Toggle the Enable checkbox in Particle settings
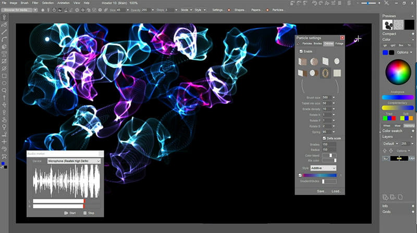 (x=301, y=51)
